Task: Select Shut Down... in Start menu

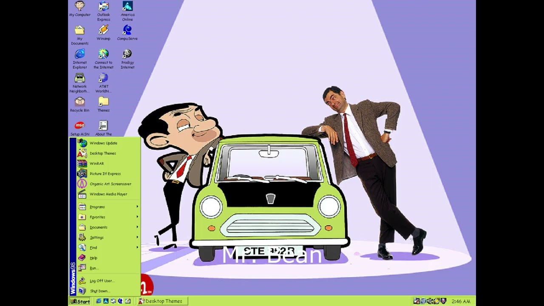Action: tap(108, 291)
